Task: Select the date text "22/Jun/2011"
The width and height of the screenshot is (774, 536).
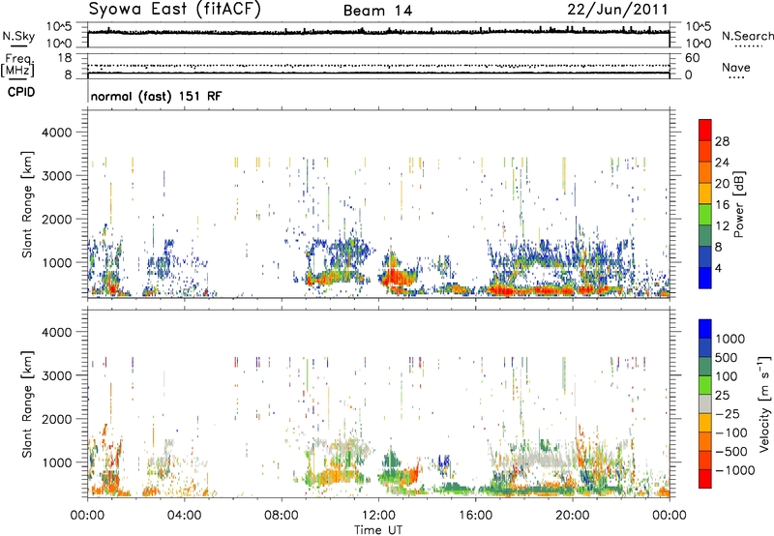Action: click(x=617, y=10)
